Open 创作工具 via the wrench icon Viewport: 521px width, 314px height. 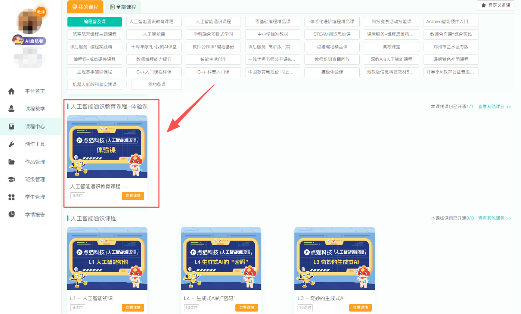click(11, 144)
